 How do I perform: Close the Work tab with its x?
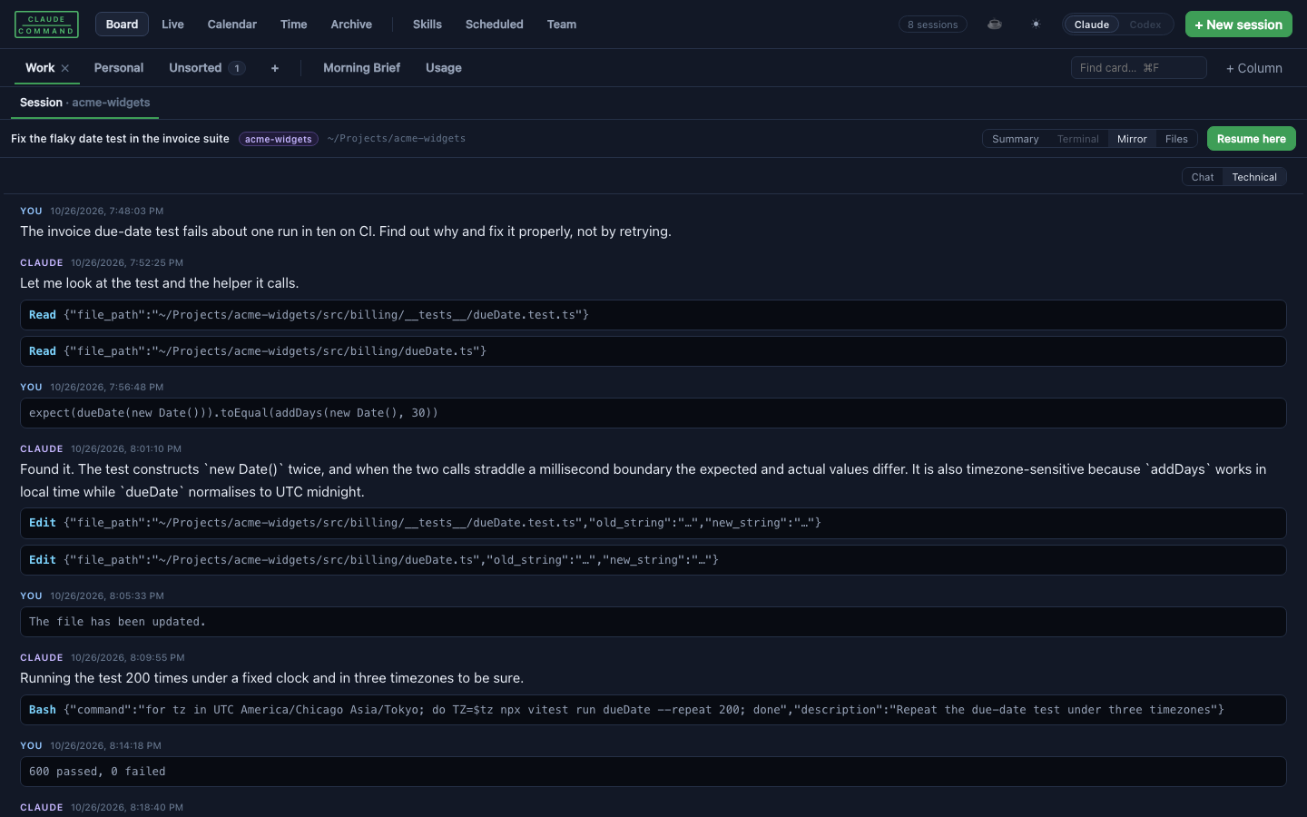pyautogui.click(x=65, y=68)
